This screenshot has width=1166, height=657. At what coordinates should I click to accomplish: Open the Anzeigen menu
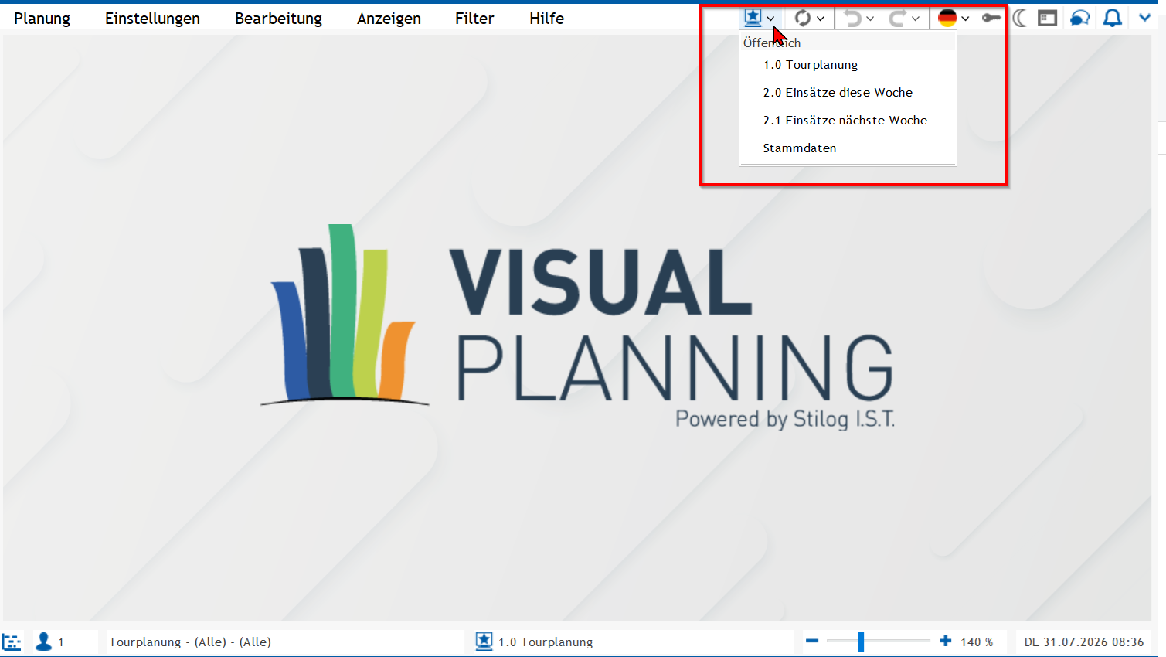(389, 19)
